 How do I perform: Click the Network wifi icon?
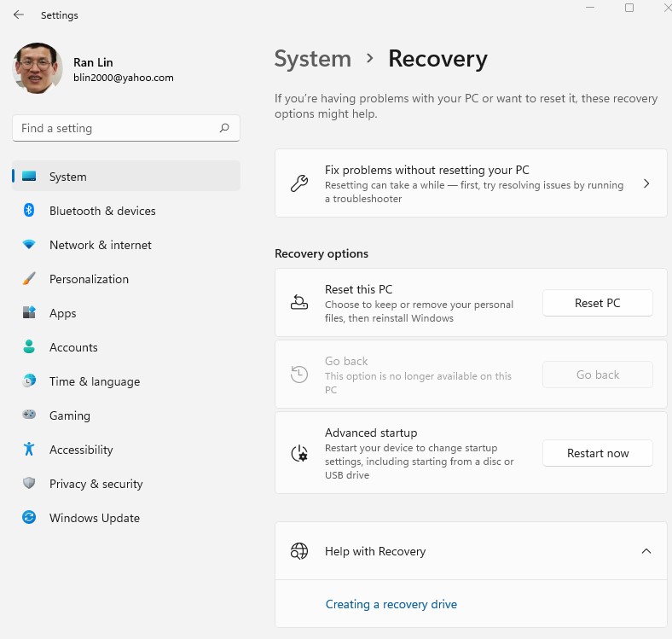(x=29, y=245)
